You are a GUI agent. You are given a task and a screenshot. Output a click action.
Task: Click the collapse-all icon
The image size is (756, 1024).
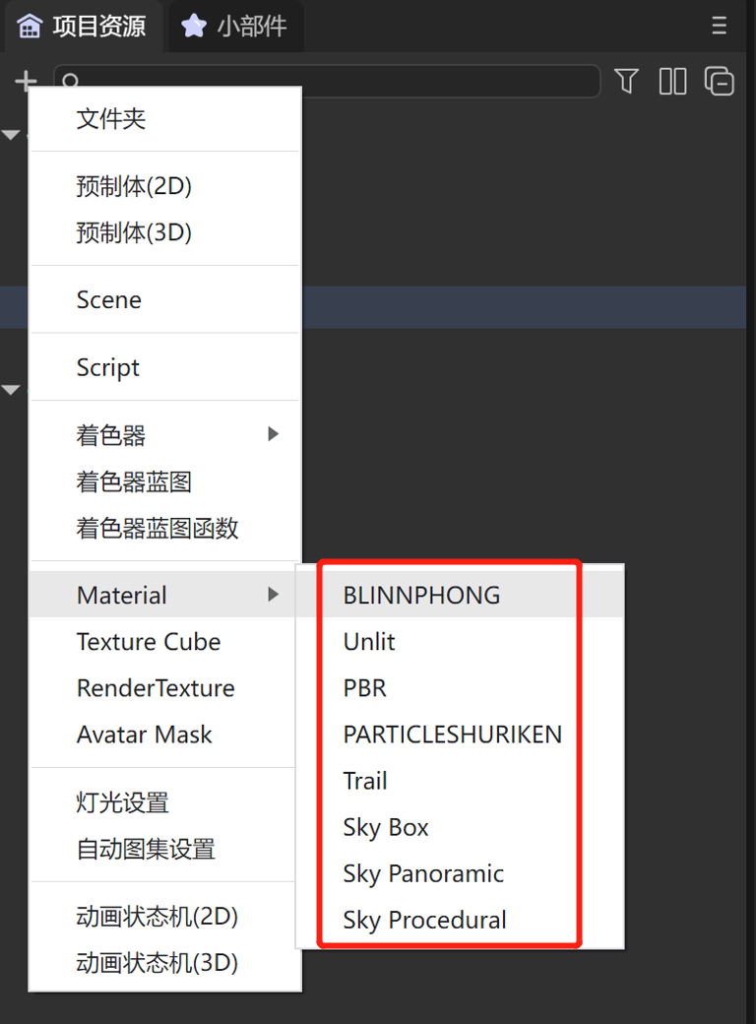(720, 82)
